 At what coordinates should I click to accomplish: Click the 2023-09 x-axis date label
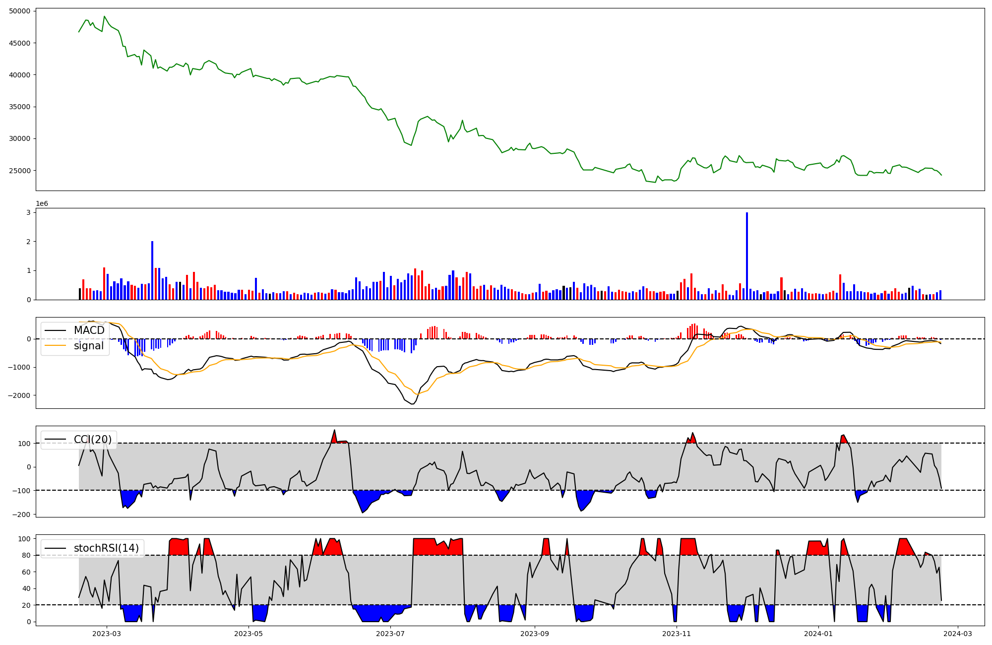(535, 634)
